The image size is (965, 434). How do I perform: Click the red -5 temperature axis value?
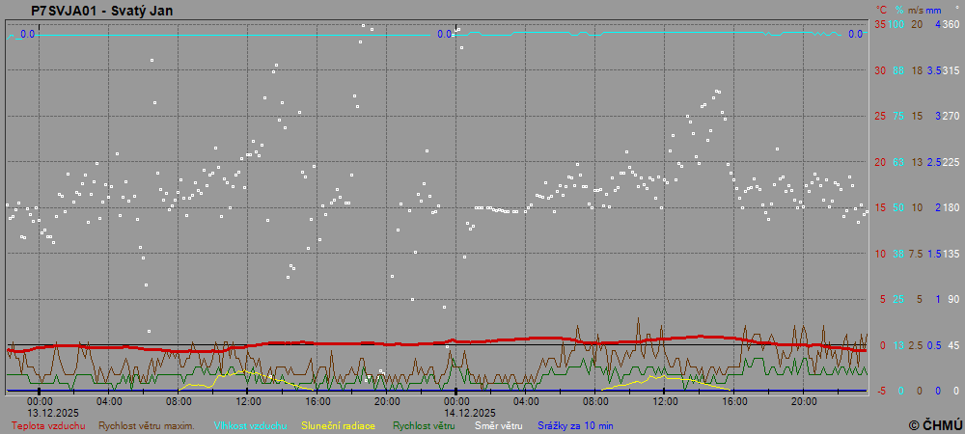881,391
